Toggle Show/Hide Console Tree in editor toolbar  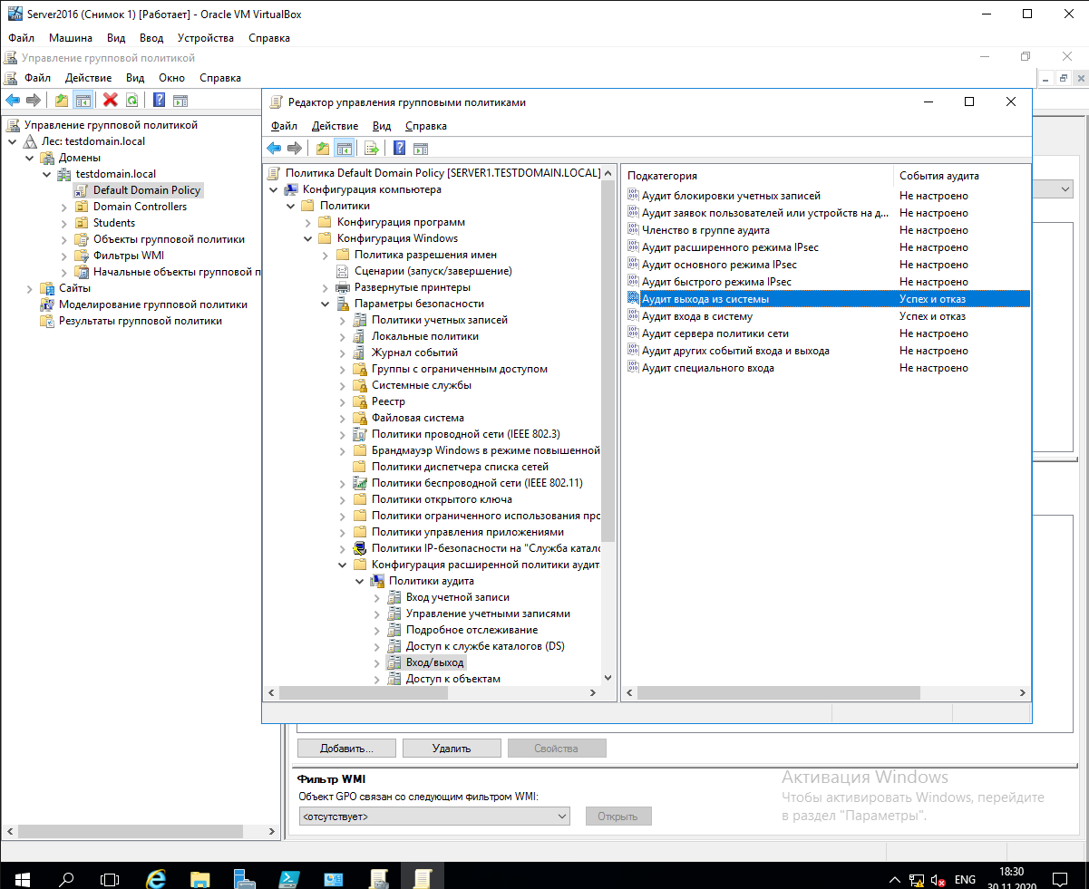344,149
